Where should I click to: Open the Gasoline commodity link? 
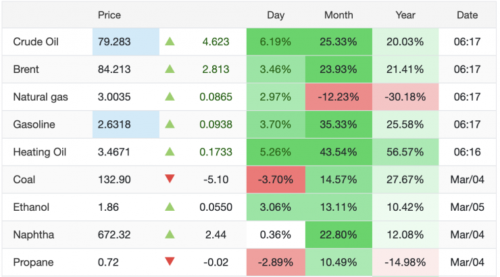34,125
